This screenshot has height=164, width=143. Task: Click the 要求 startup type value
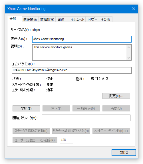click(x=50, y=84)
